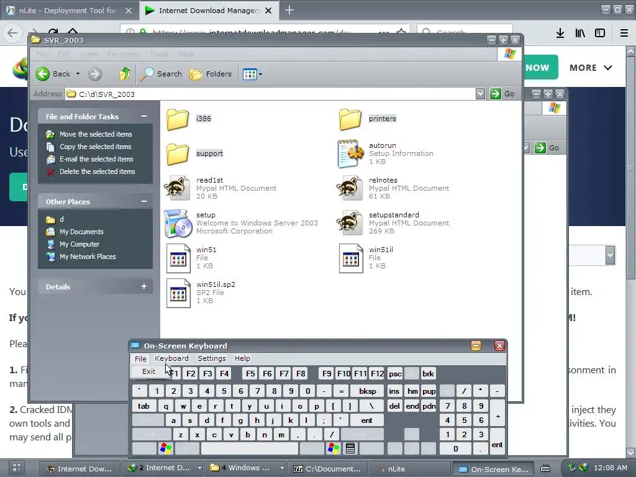Open the Back button history dropdown arrow
This screenshot has height=477, width=636.
point(78,74)
